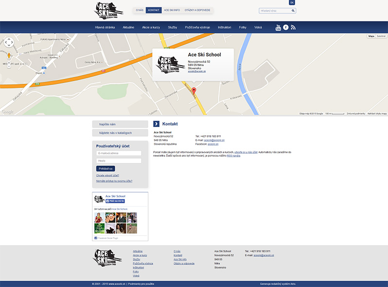Click the Kontakt heading arrow icon
Screen dimensions: 388x287
click(x=157, y=124)
